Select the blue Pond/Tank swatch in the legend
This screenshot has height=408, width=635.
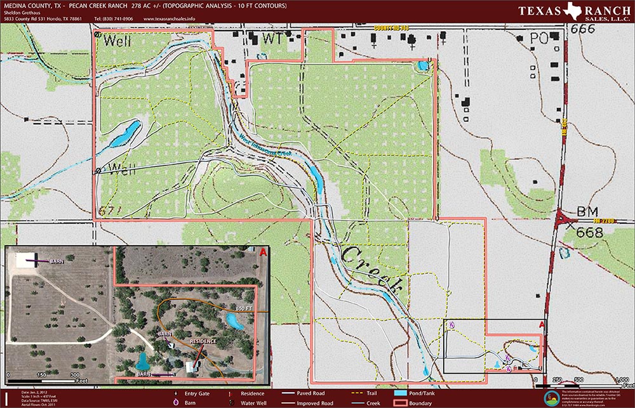(x=401, y=393)
